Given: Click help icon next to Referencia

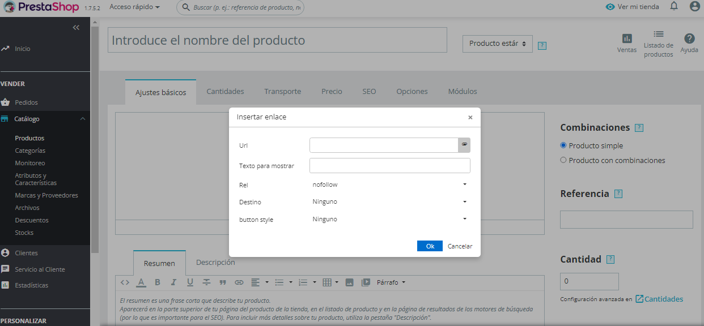Looking at the screenshot, I should (x=618, y=194).
